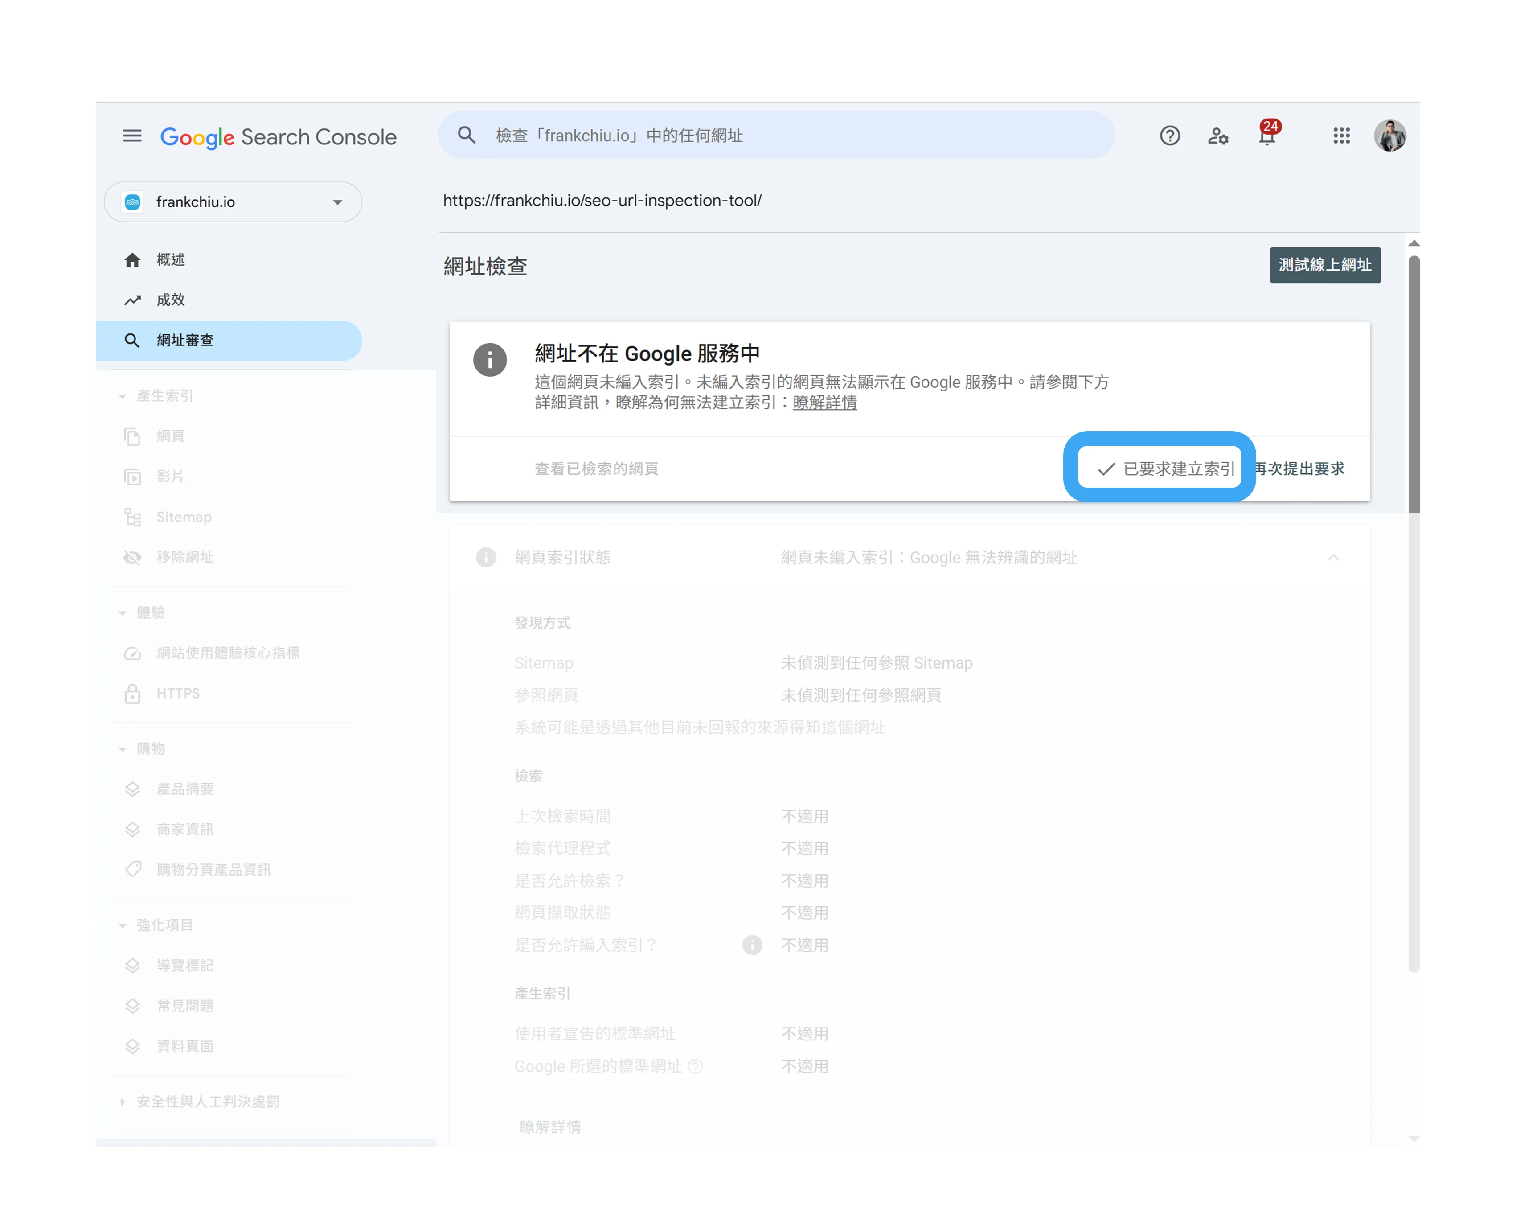
Task: Open 成效 performance report
Action: (x=171, y=300)
